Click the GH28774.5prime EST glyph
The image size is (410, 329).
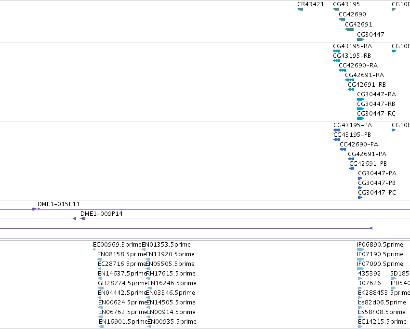(101, 289)
